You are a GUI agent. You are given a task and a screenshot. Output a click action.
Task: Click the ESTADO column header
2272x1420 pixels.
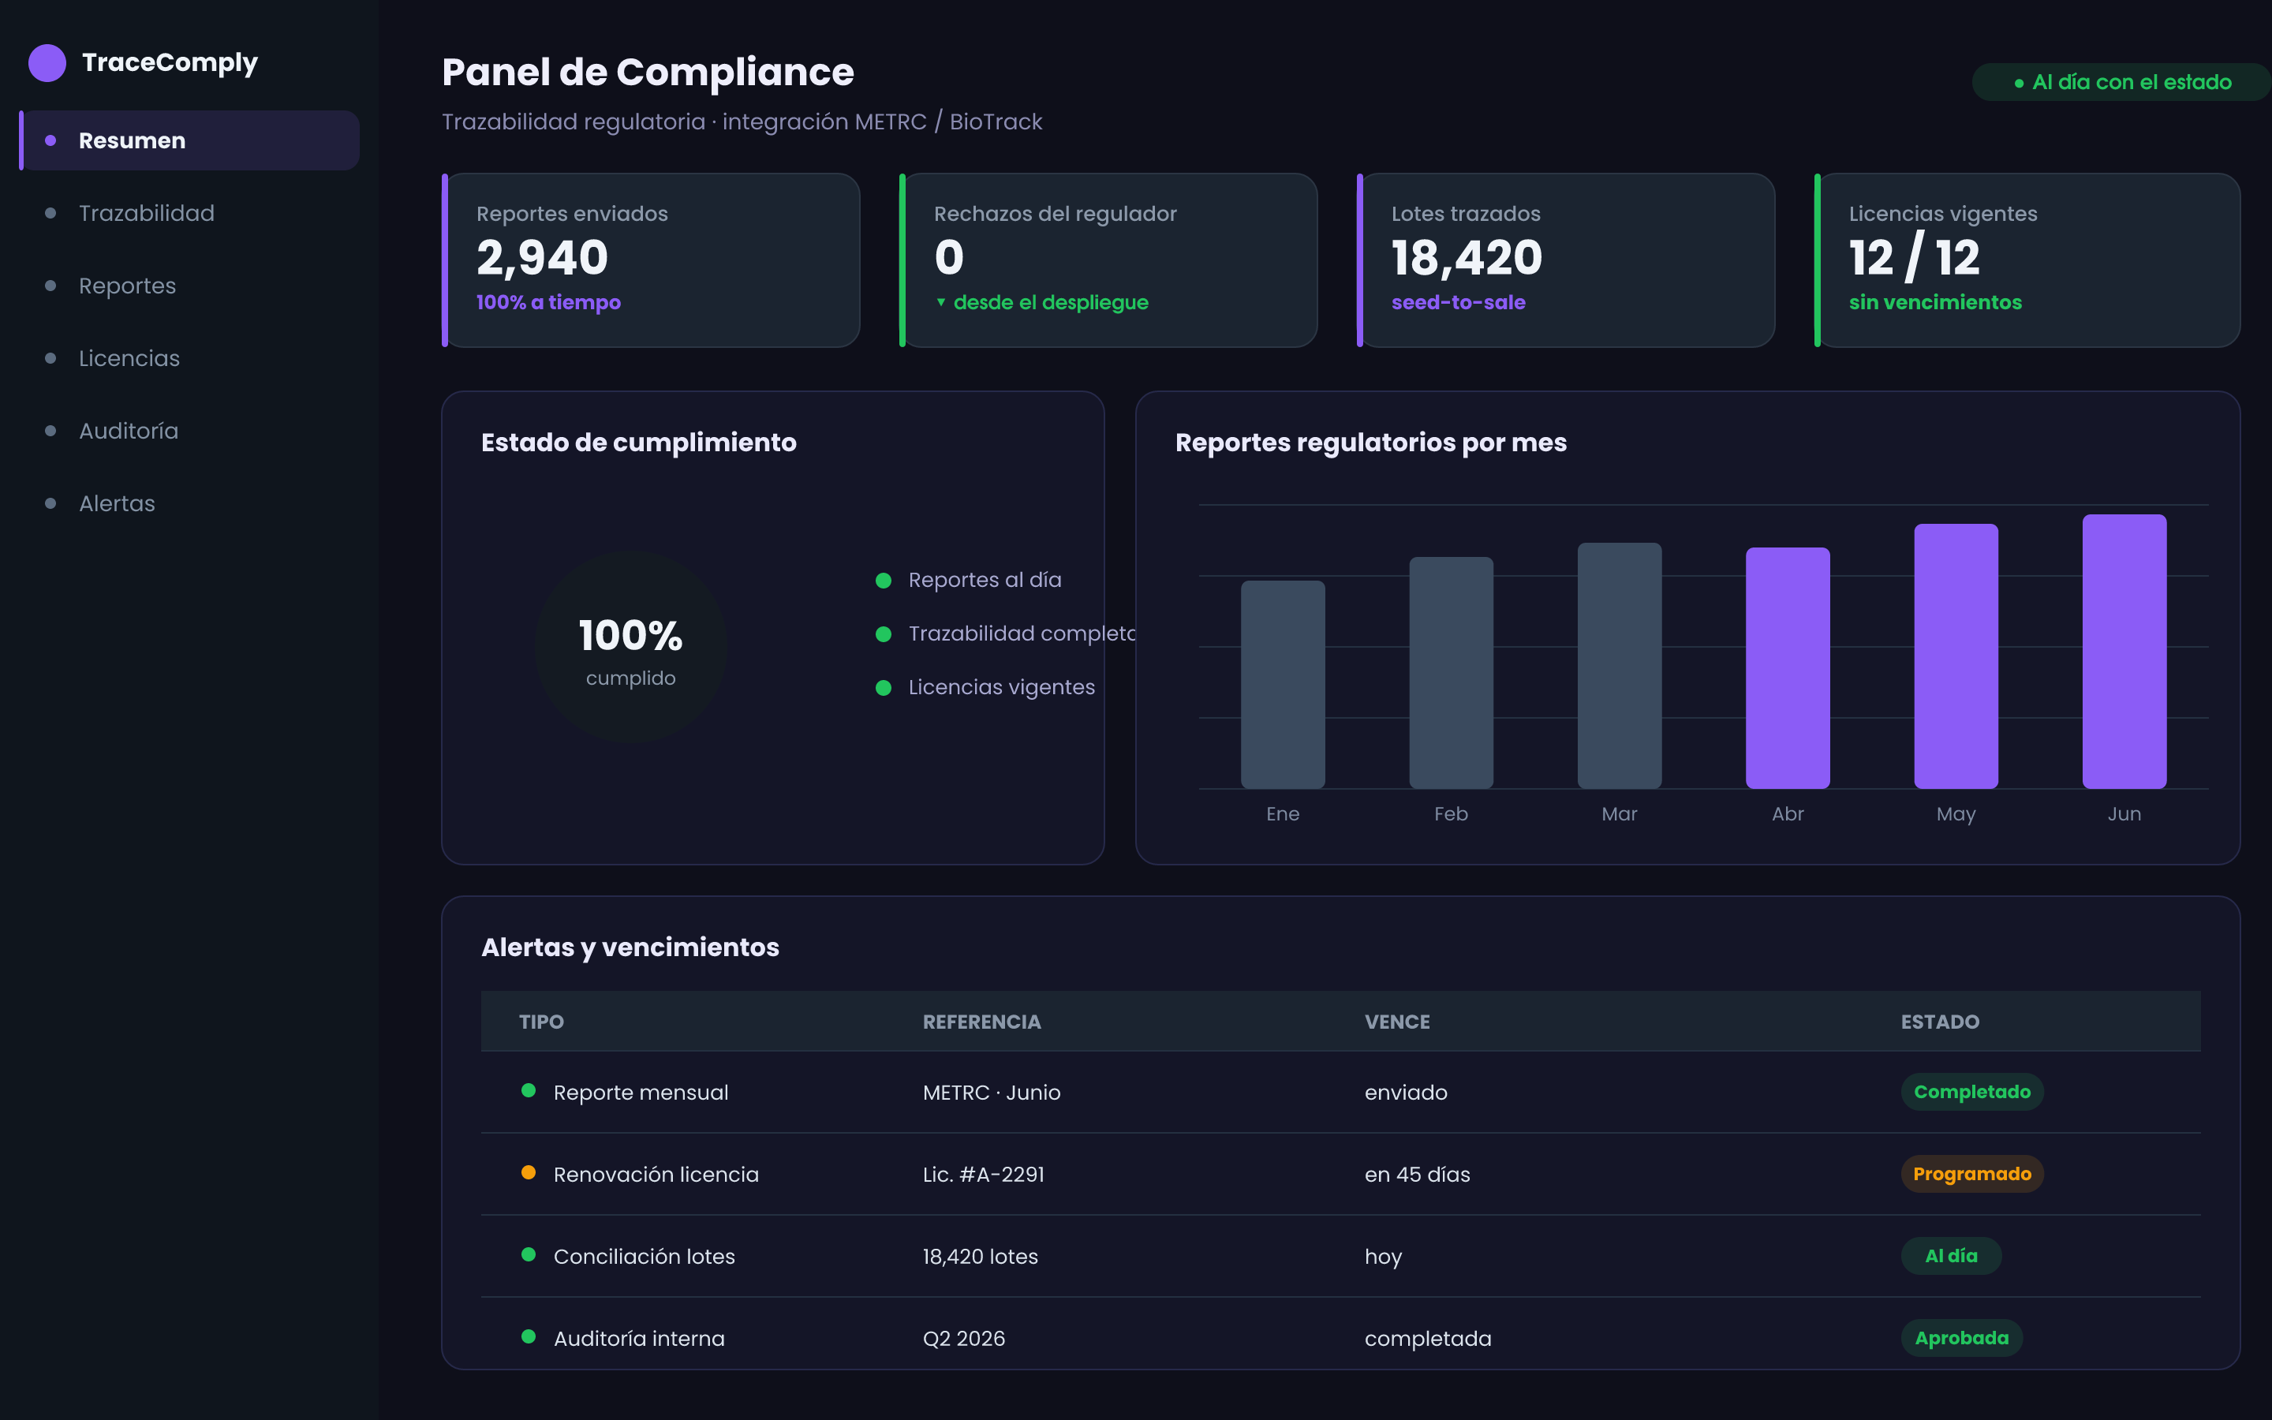click(x=1940, y=1022)
